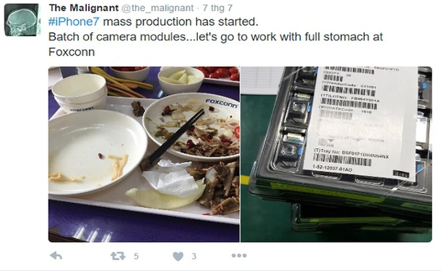Image resolution: width=441 pixels, height=271 pixels.
Task: Visit the @the_malignant handle
Action: [x=157, y=8]
